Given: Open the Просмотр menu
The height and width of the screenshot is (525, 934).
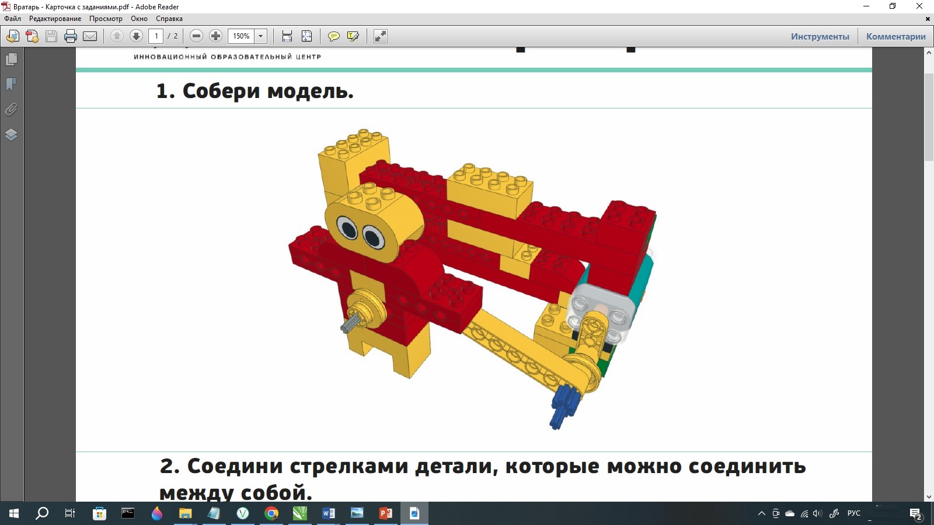Looking at the screenshot, I should pos(106,19).
